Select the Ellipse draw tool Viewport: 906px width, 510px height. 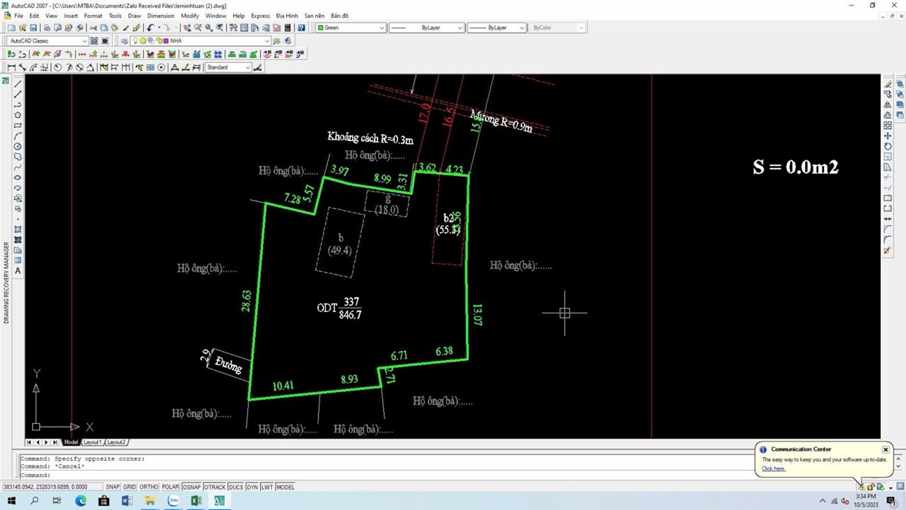pyautogui.click(x=17, y=178)
